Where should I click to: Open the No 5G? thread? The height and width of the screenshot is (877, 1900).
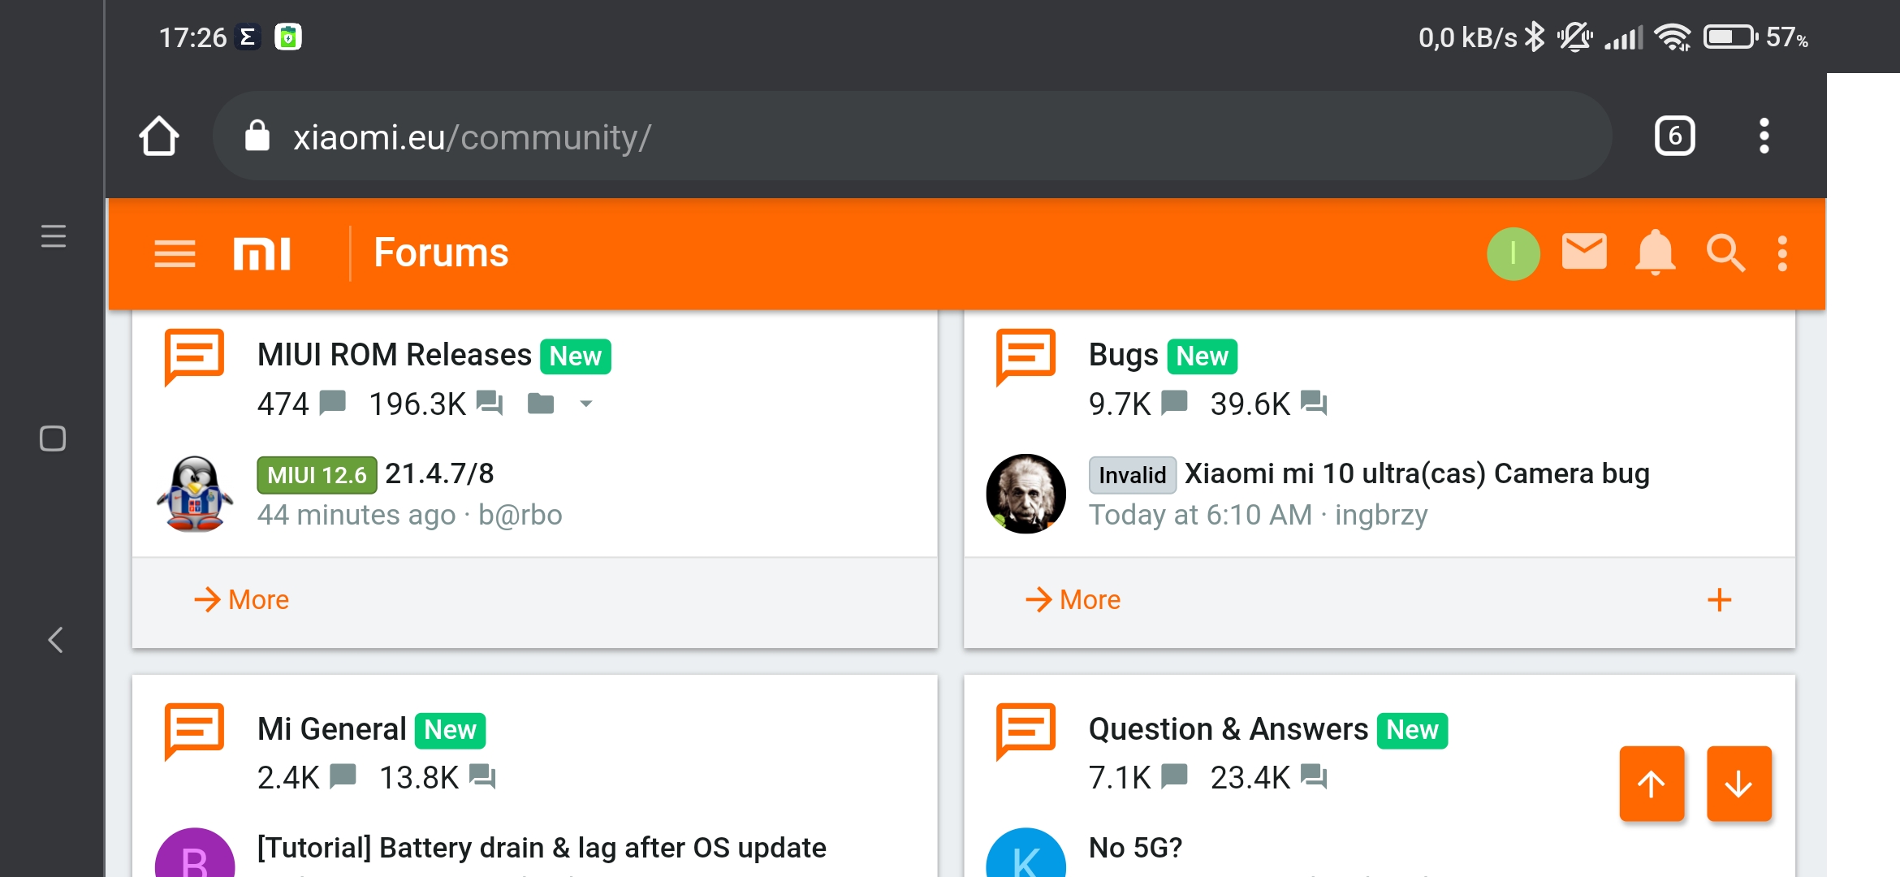[1135, 847]
